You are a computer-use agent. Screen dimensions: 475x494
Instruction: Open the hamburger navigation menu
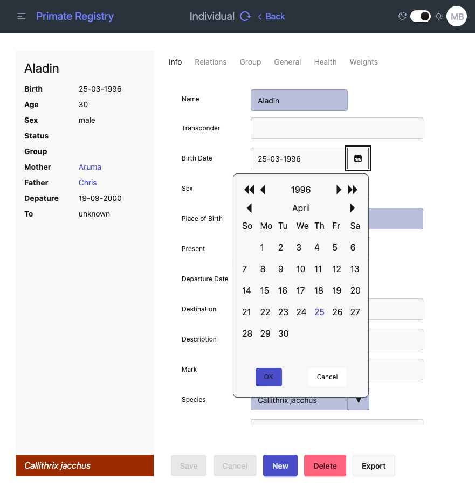21,16
